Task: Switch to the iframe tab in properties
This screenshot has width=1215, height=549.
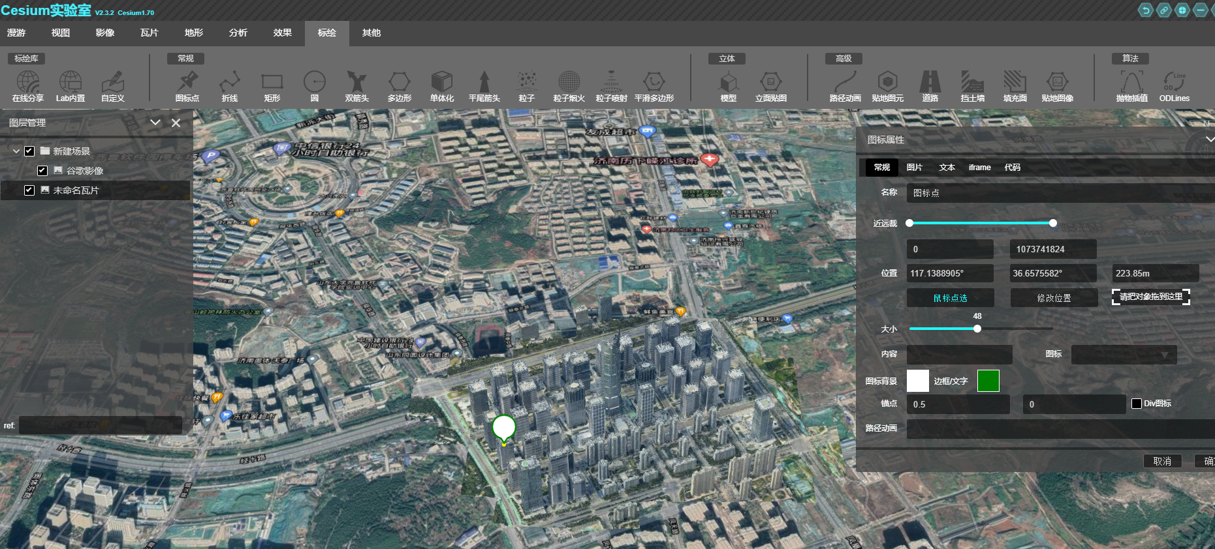Action: 980,168
